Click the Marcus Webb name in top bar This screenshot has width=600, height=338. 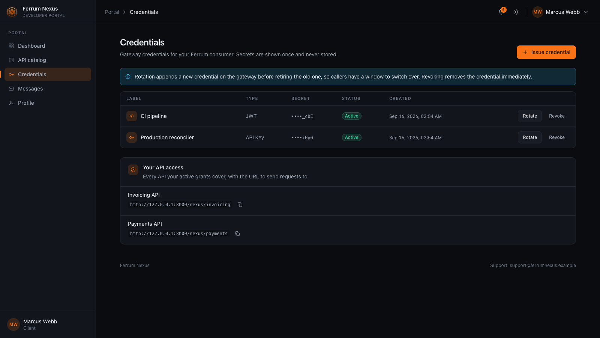562,12
